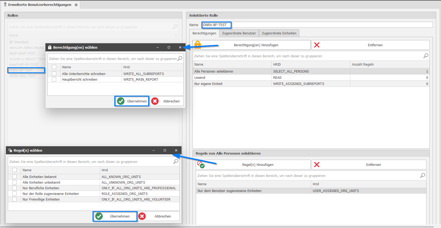Toggle select-all checkbox in Regel(n) wählen header
The height and width of the screenshot is (228, 441).
tap(15, 170)
